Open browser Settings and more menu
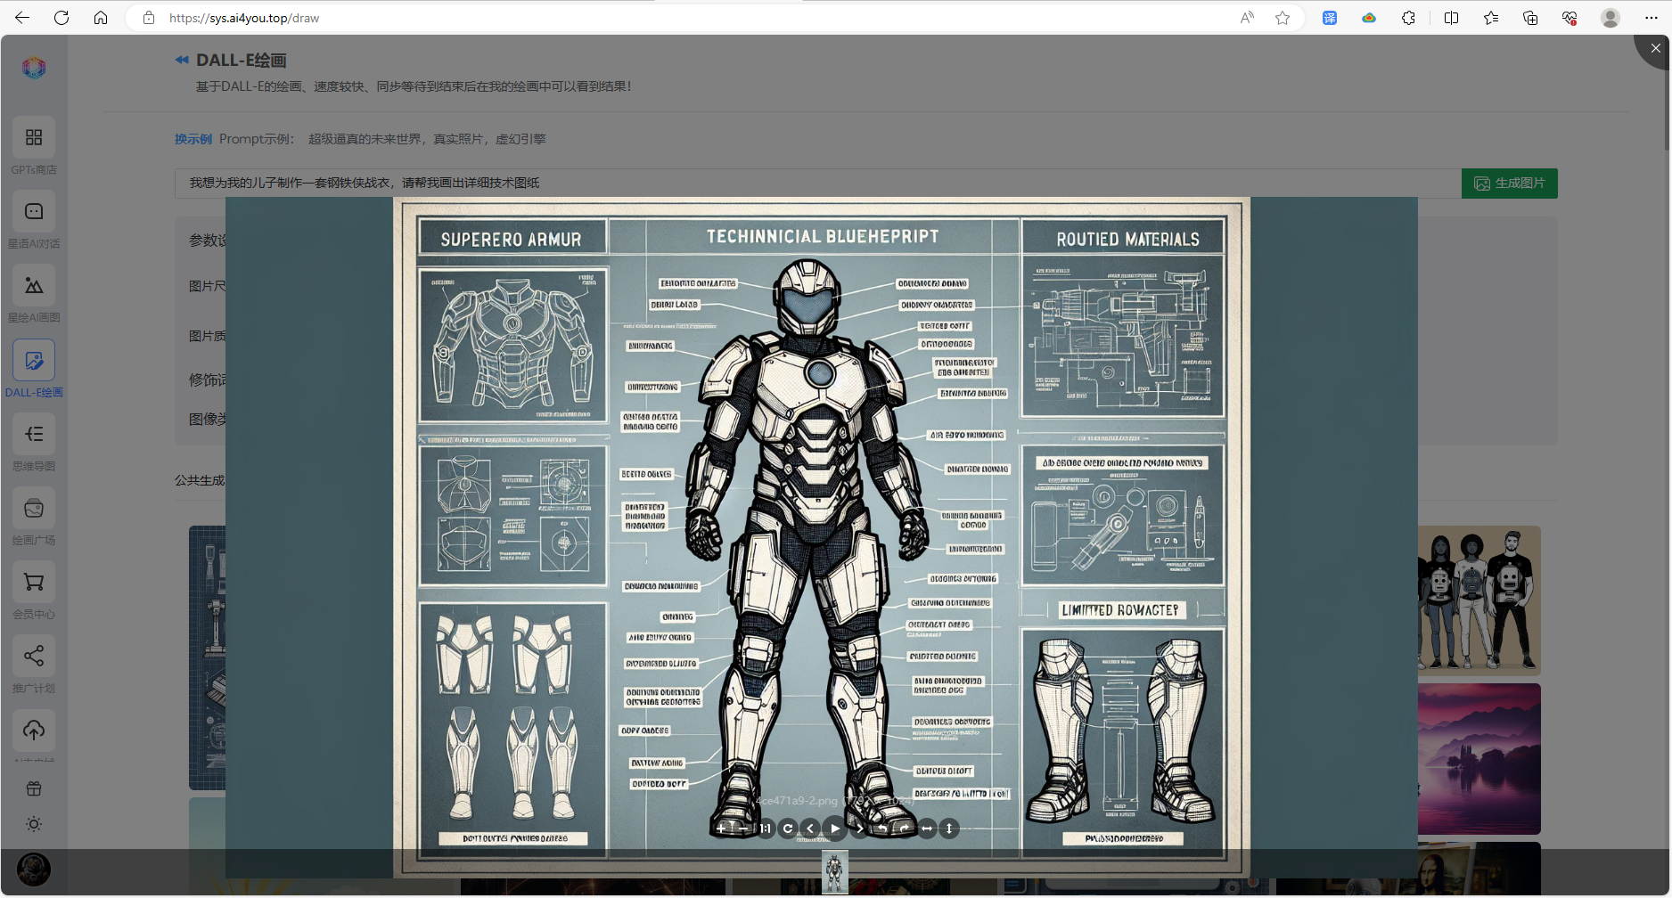 pyautogui.click(x=1652, y=18)
